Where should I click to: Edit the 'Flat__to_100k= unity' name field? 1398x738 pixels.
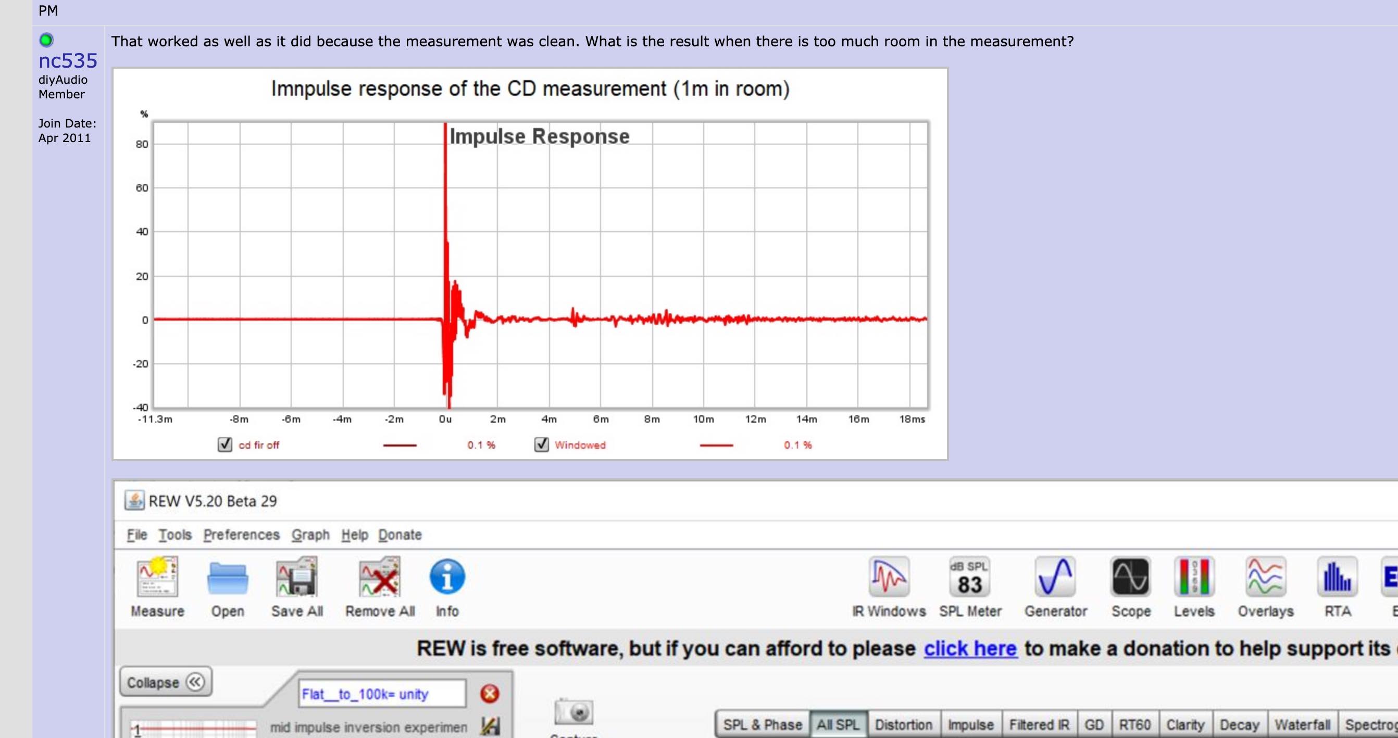(382, 694)
